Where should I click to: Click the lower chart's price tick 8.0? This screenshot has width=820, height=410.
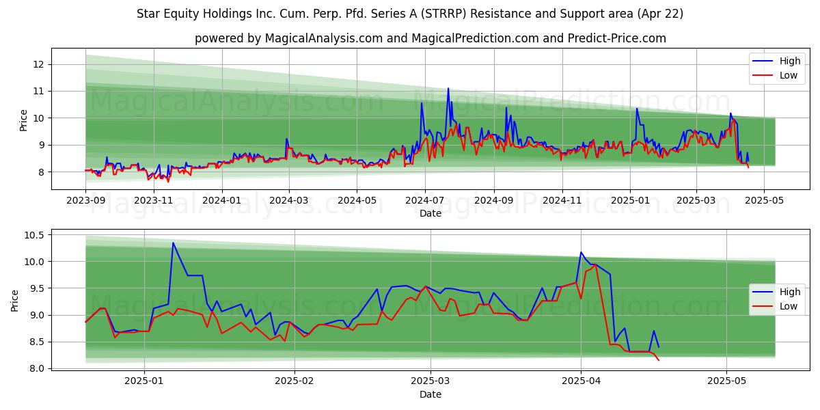[37, 368]
